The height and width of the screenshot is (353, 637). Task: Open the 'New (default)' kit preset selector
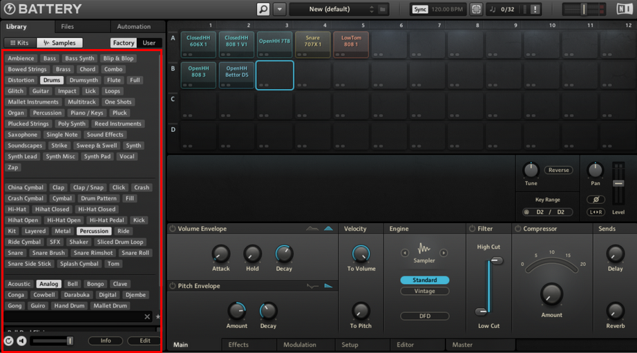pyautogui.click(x=332, y=9)
